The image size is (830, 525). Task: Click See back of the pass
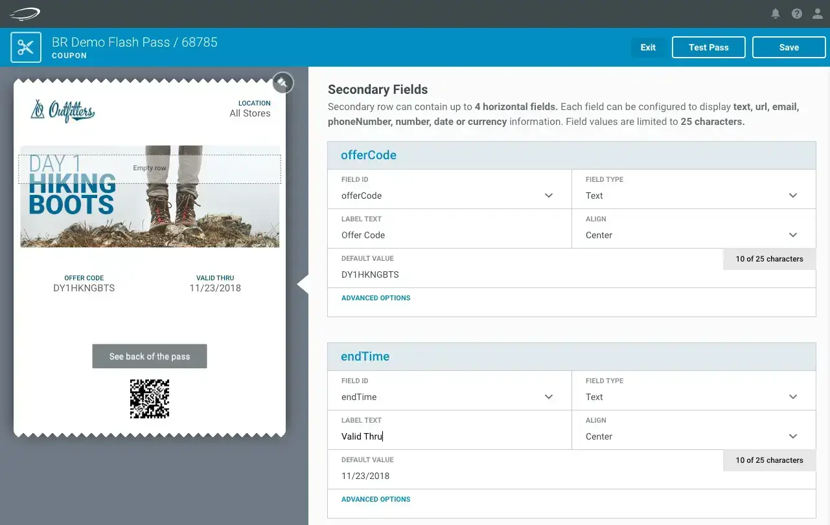(150, 357)
